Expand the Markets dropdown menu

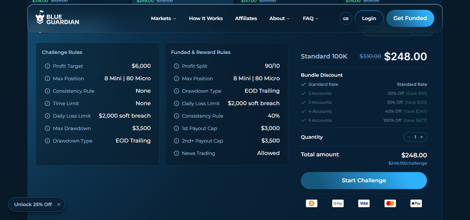pos(163,18)
